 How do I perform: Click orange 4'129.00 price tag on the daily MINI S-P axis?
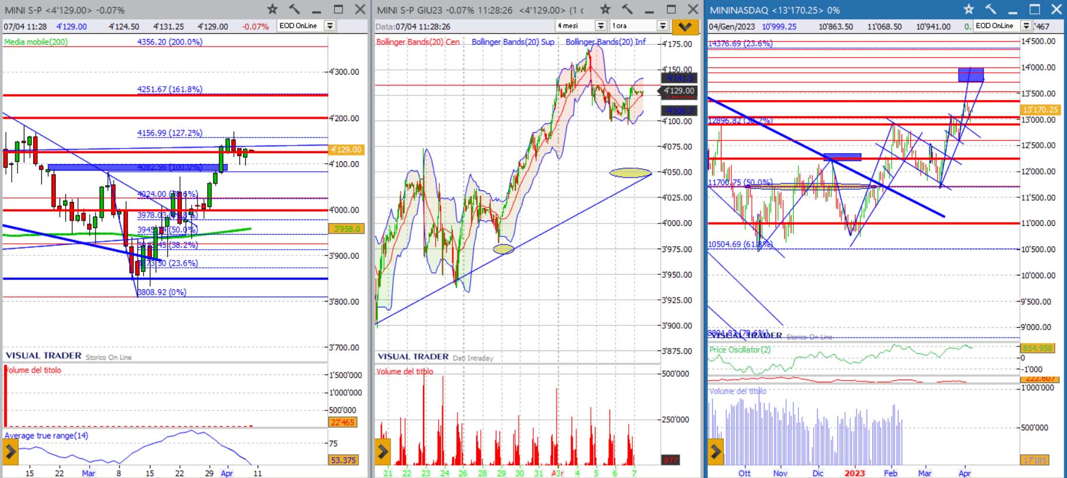tap(346, 150)
